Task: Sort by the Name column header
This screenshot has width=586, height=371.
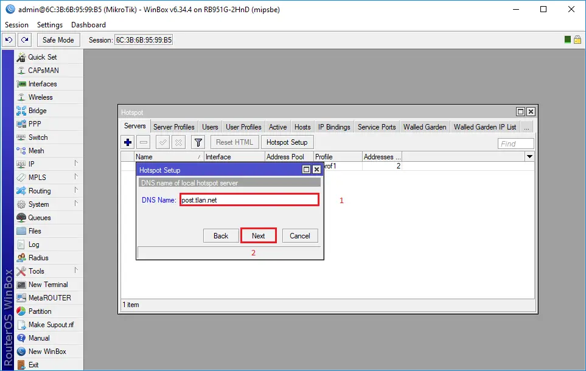Action: coord(169,157)
